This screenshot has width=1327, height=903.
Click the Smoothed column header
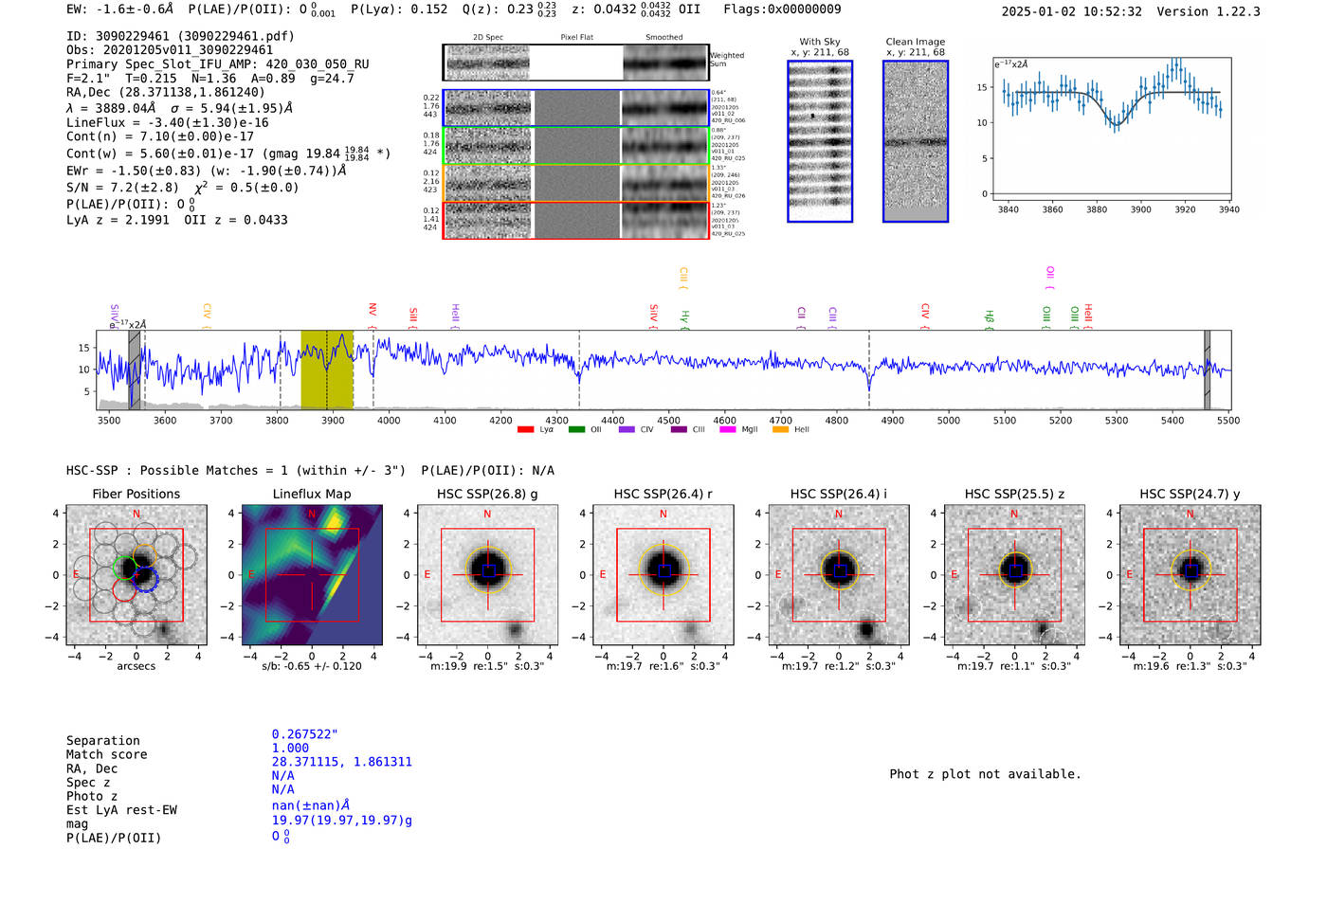tap(664, 38)
